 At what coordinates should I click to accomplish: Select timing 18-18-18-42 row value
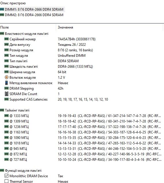coord(109,121)
